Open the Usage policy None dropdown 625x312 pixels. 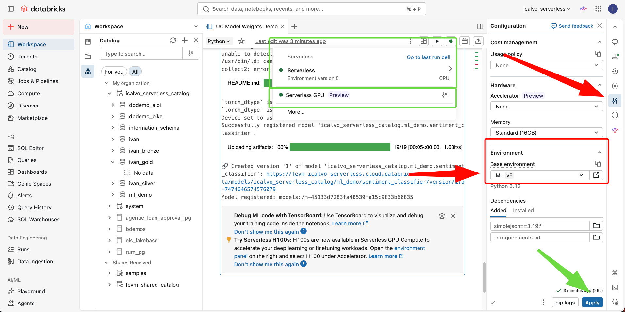point(547,65)
